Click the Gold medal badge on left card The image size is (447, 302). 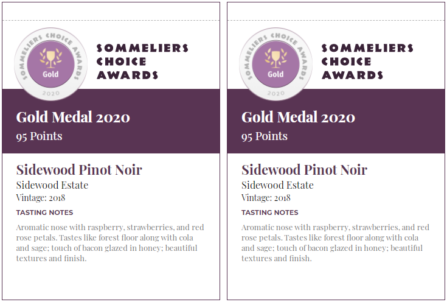tap(50, 64)
